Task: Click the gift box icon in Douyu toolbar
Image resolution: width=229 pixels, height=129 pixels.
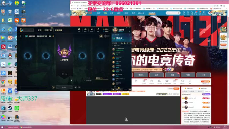Action: 136,81
